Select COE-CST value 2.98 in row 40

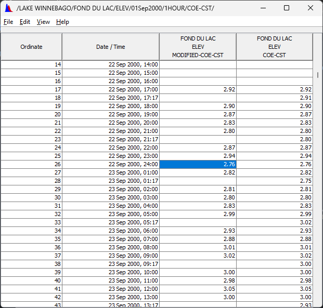tap(275, 280)
